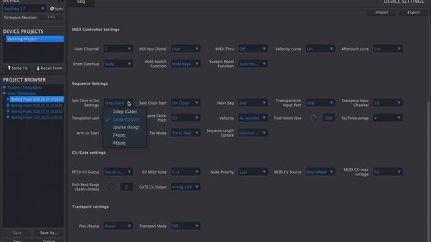Screen dimensions: 431x242
Task: Collapse the User Templates tree node
Action: tap(4, 93)
